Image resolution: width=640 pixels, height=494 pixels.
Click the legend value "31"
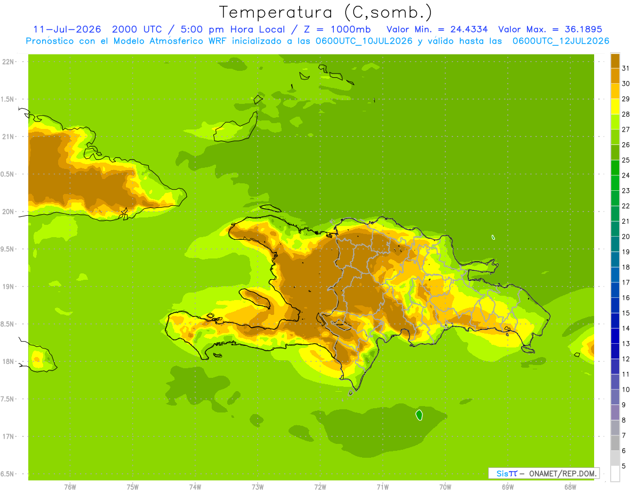(x=626, y=68)
